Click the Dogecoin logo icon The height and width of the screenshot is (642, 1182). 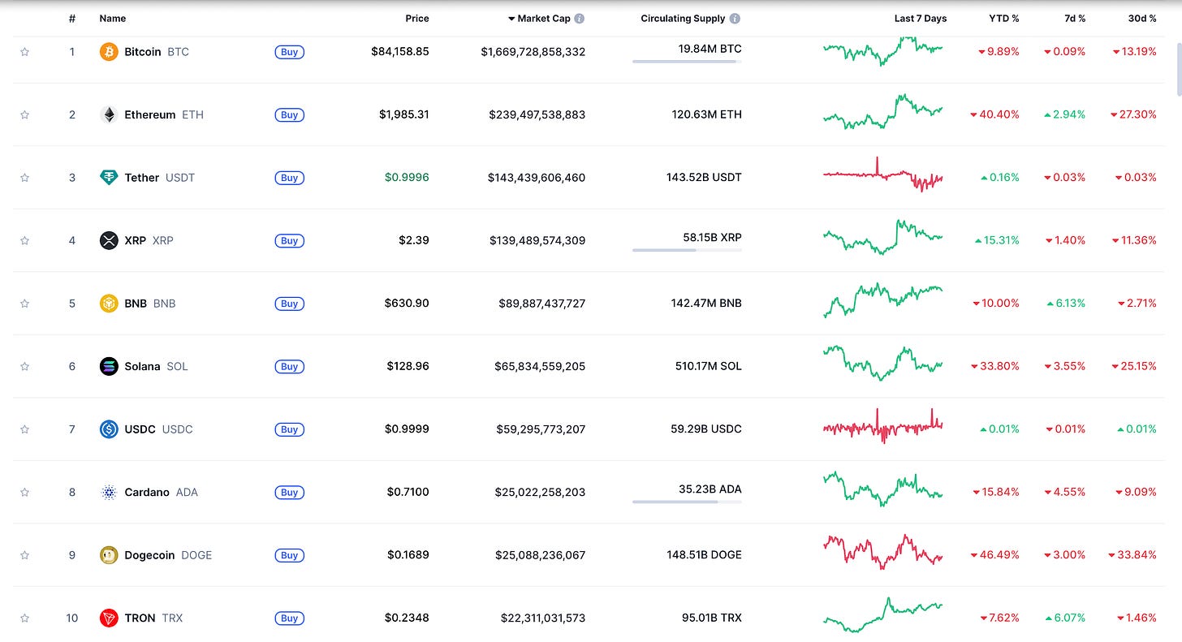pyautogui.click(x=109, y=555)
